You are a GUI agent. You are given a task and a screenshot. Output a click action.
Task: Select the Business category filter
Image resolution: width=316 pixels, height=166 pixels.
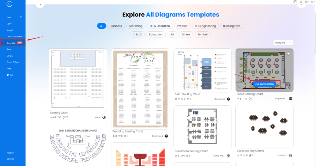point(116,26)
